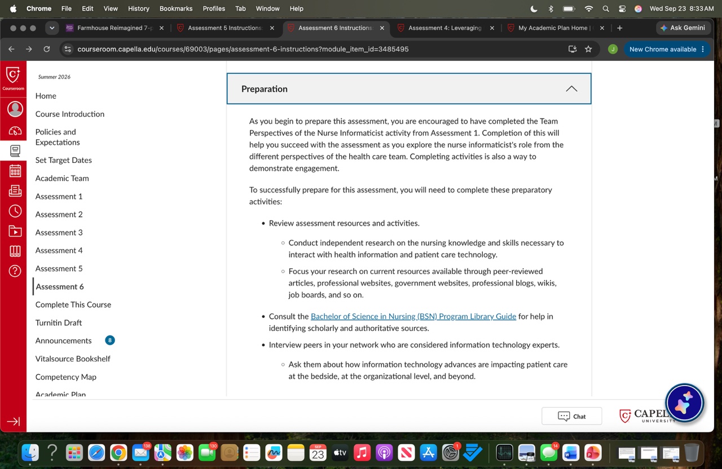
Task: Click the address bar URL field
Action: pos(316,49)
